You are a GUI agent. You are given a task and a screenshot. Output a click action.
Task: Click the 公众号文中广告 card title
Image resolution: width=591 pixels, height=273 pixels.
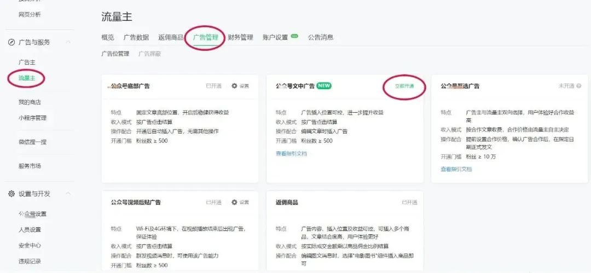tap(295, 86)
